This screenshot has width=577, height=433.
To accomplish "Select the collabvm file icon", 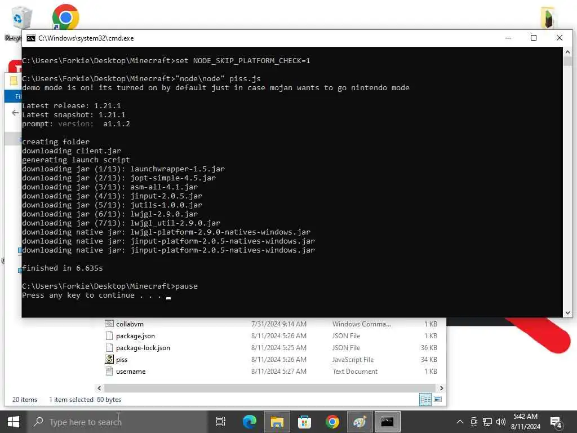I will coord(109,324).
